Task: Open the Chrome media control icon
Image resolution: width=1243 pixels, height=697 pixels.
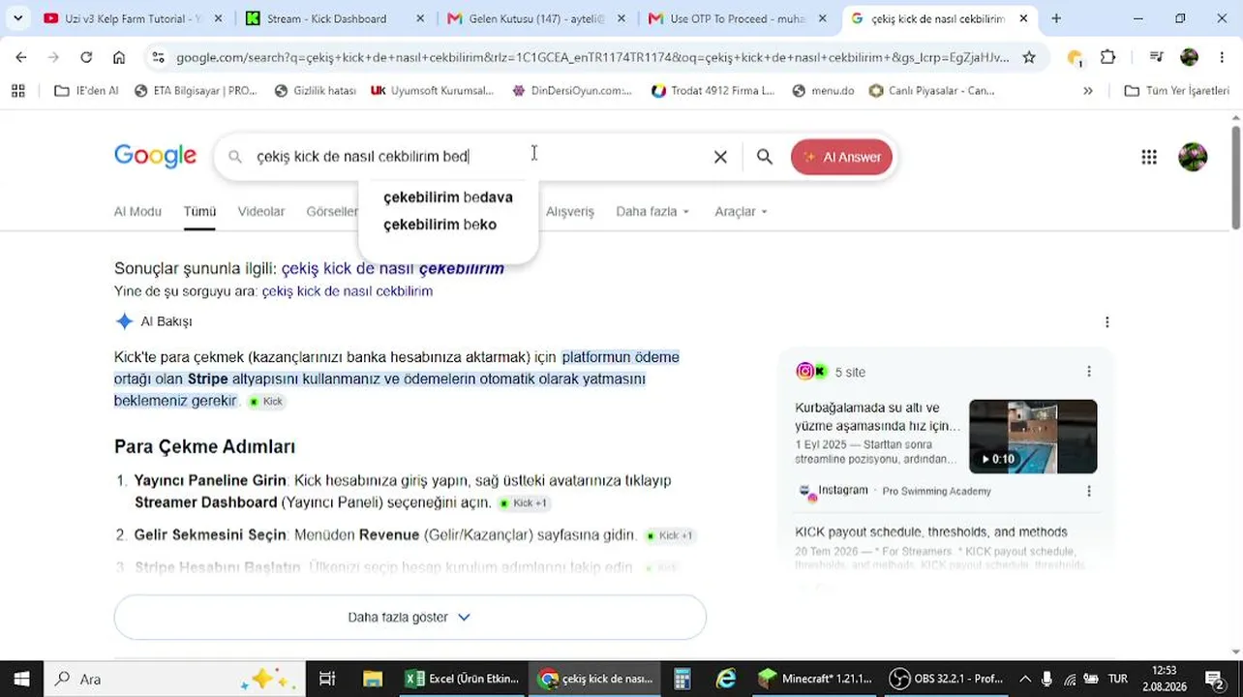Action: (1156, 57)
